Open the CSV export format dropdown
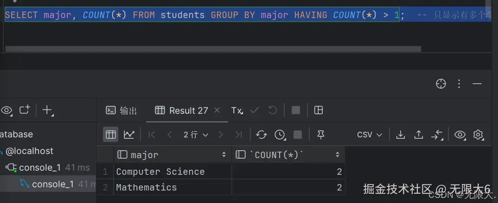This screenshot has height=203, width=498. pyautogui.click(x=370, y=135)
